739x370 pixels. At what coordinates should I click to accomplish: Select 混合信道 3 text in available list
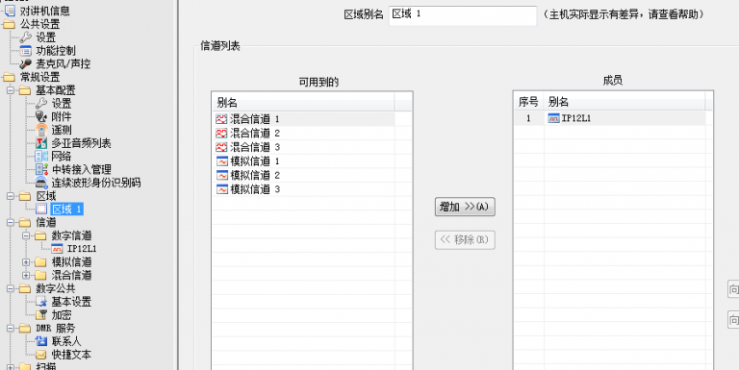pos(254,147)
